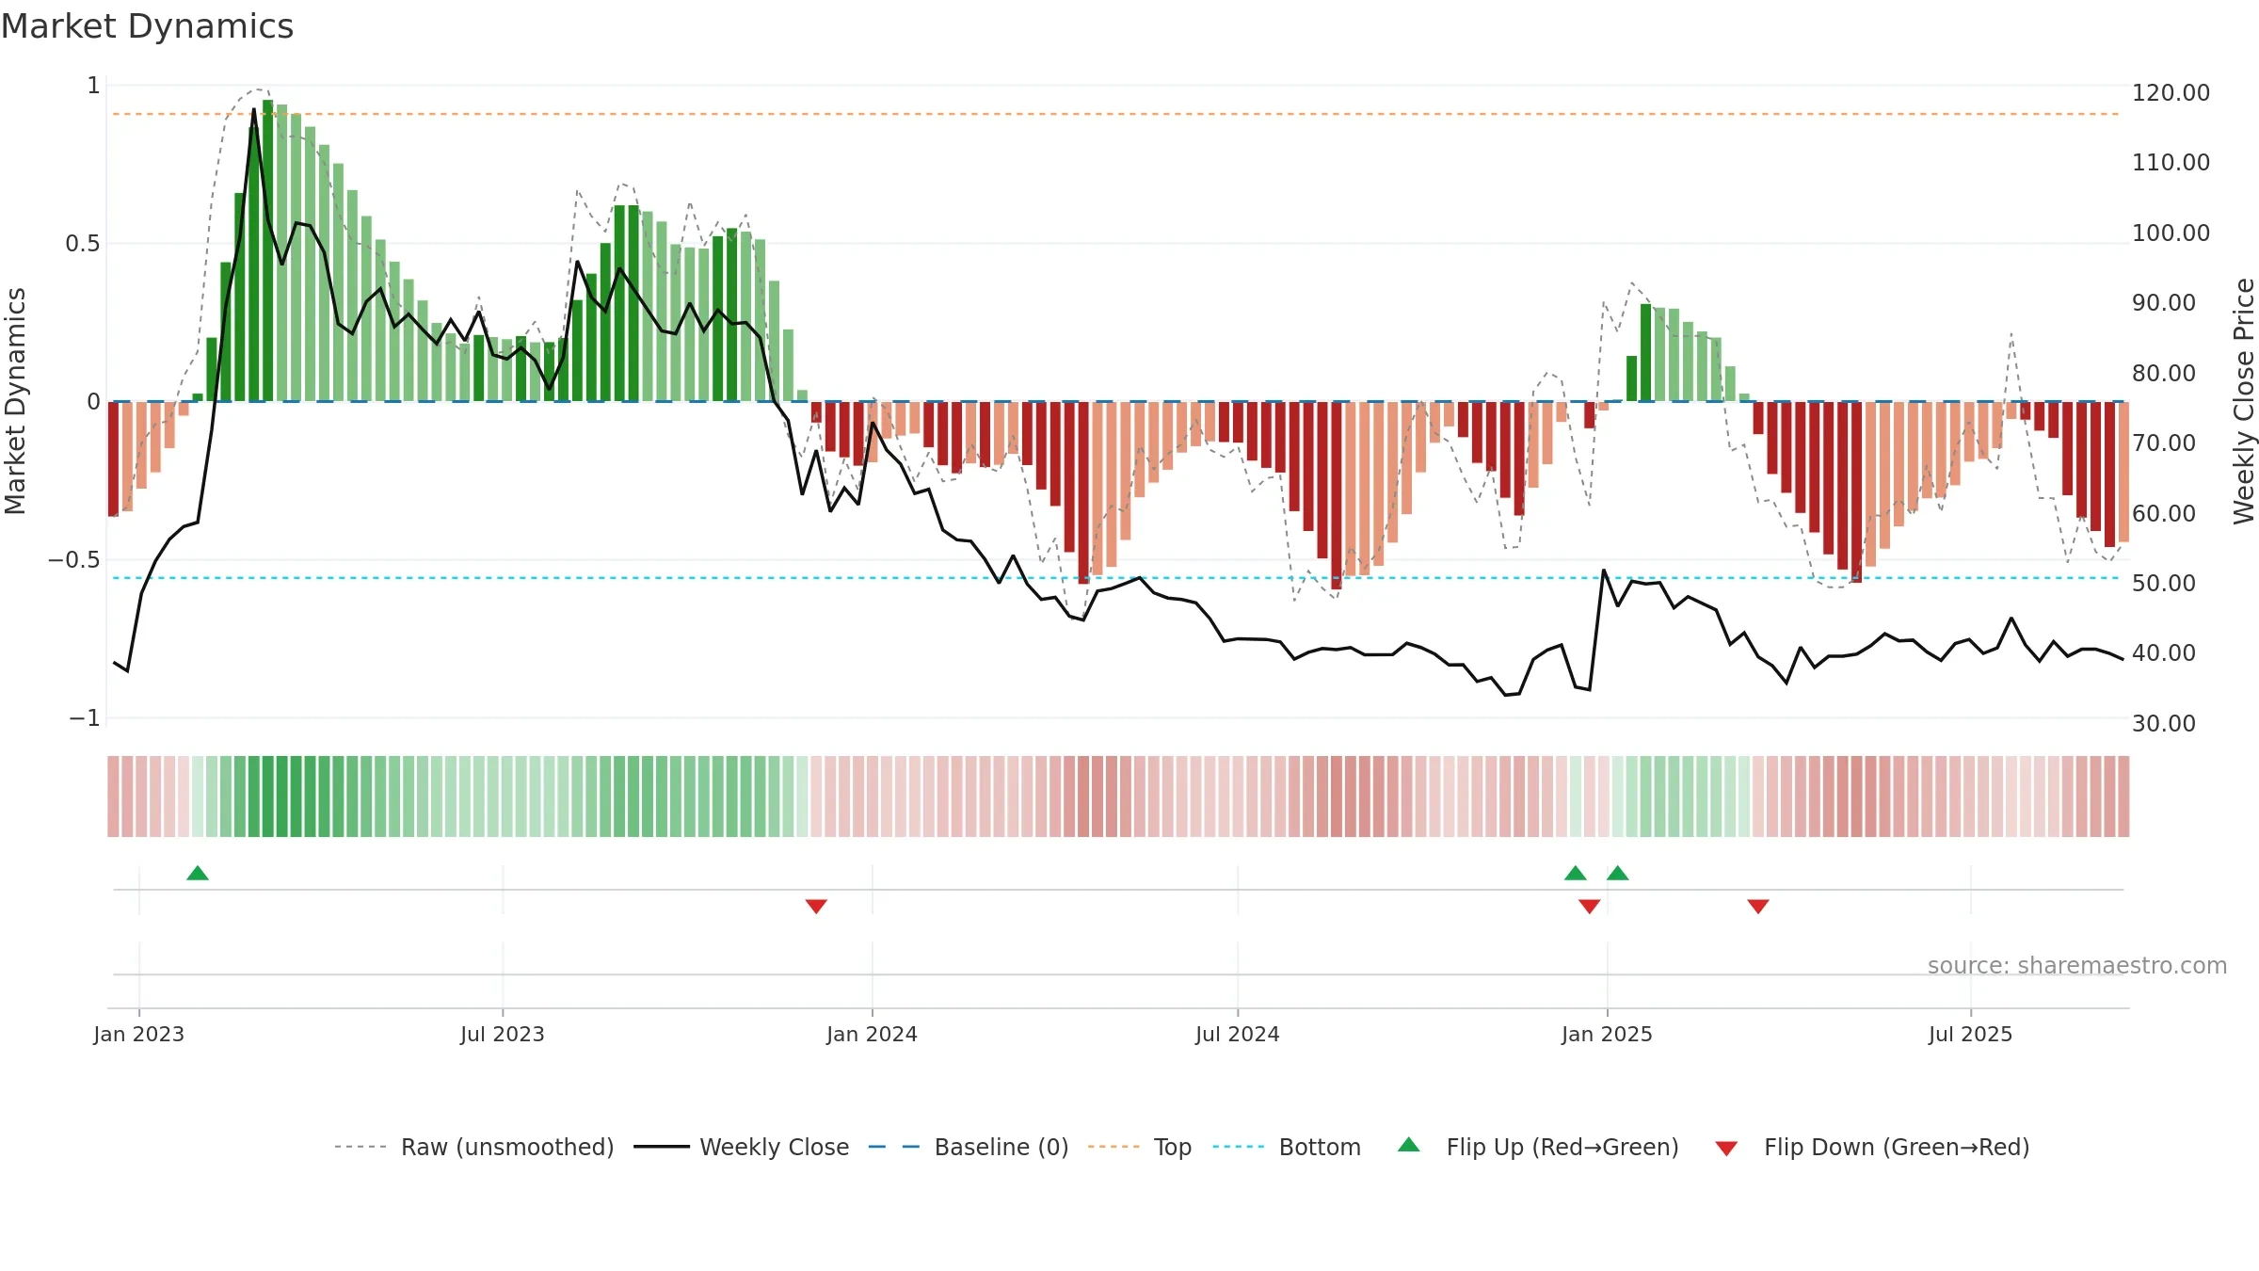
Task: Toggle Top legend entry
Action: (x=1140, y=1147)
